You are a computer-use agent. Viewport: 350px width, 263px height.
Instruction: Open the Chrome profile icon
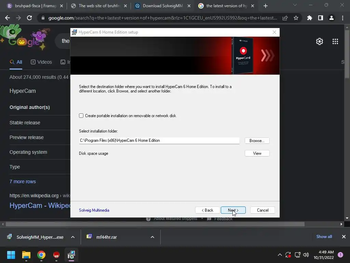(332, 18)
